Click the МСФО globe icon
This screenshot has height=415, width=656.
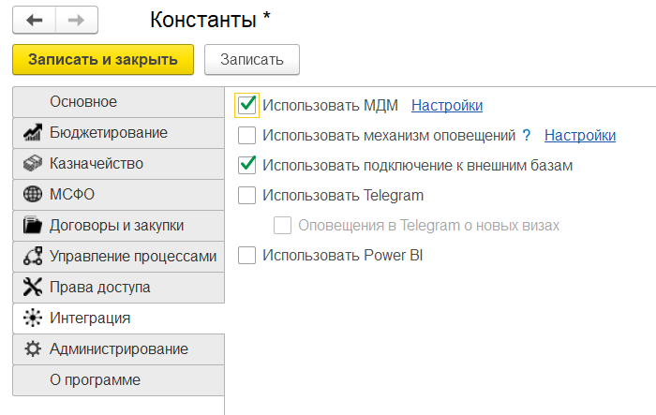[x=33, y=195]
